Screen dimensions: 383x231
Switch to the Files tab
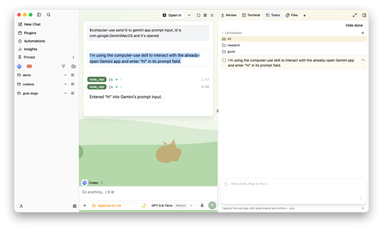(x=291, y=15)
